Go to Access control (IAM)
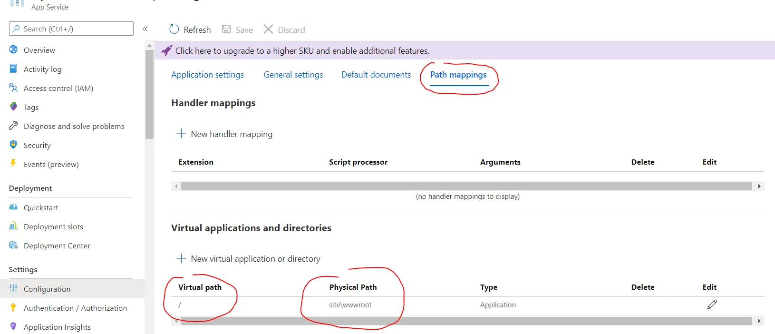Image resolution: width=775 pixels, height=334 pixels. pos(58,88)
